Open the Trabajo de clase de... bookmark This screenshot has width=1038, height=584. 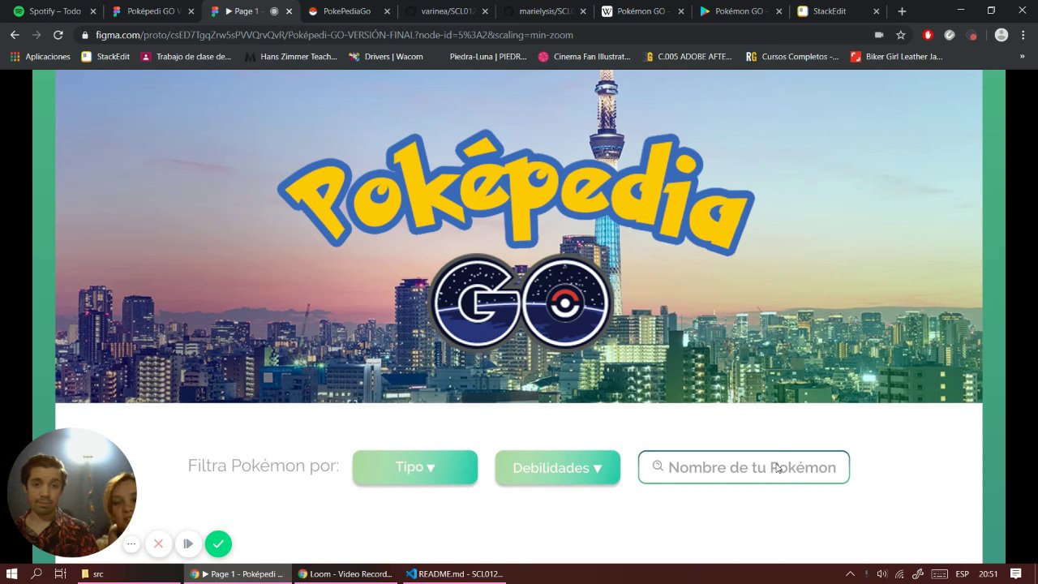pyautogui.click(x=187, y=57)
